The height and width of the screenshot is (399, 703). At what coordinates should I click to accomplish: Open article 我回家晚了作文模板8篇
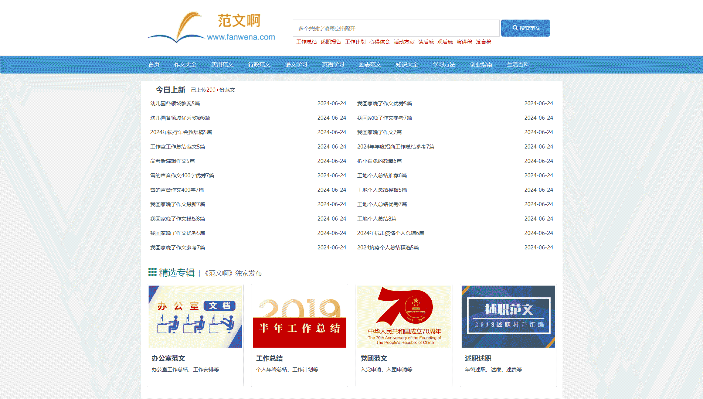coord(177,219)
